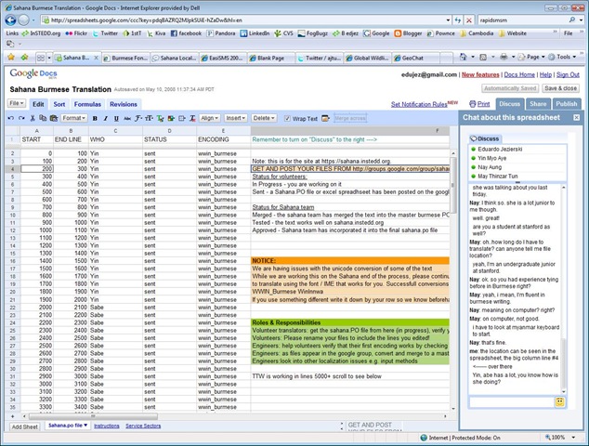This screenshot has height=446, width=589.
Task: Open the font size picker
Action: [150, 118]
